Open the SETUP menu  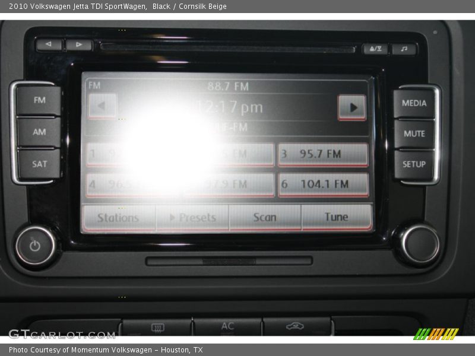[414, 164]
